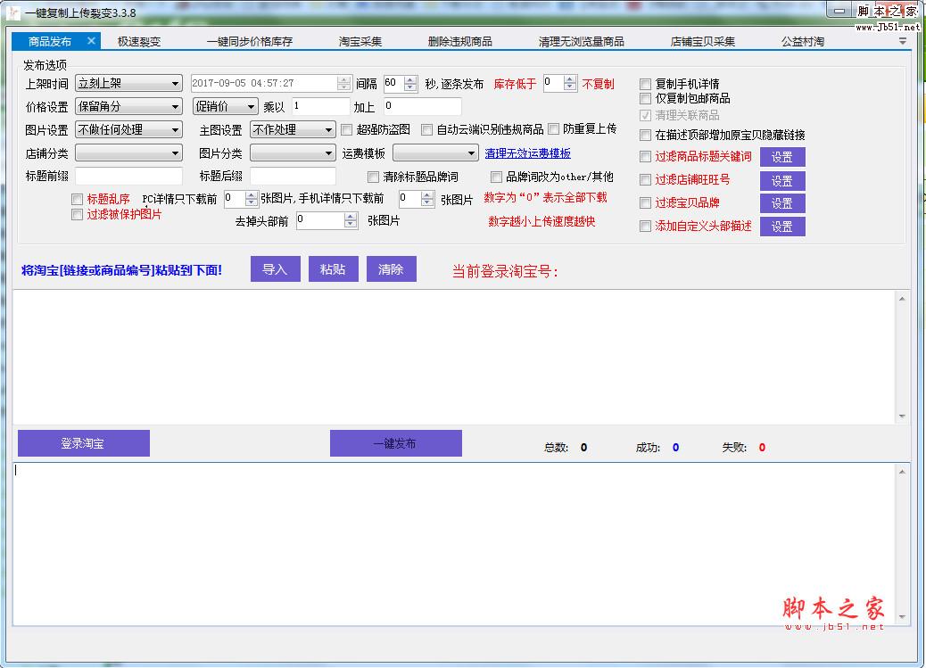Enable the 复制手机详情 checkbox
The width and height of the screenshot is (926, 668).
[x=647, y=83]
